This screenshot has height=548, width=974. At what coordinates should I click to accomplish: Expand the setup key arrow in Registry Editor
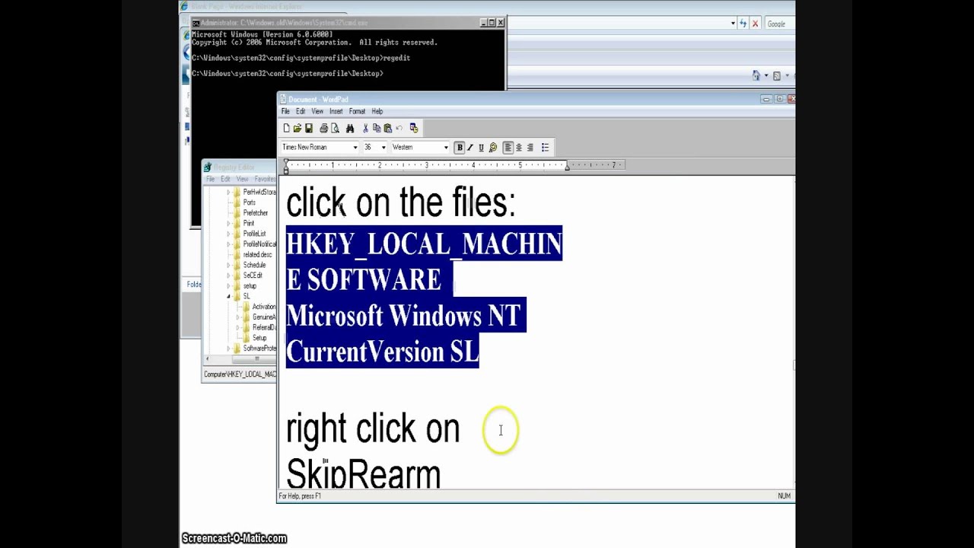click(228, 285)
